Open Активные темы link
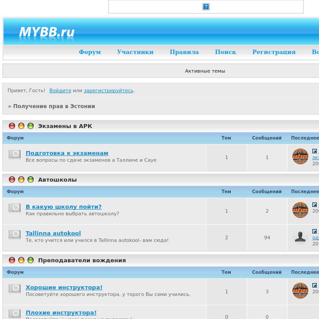Screen dimensions: 319x319 coord(205,71)
